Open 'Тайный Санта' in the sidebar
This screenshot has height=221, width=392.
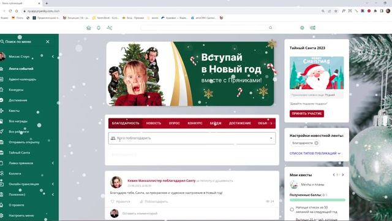click(x=19, y=153)
